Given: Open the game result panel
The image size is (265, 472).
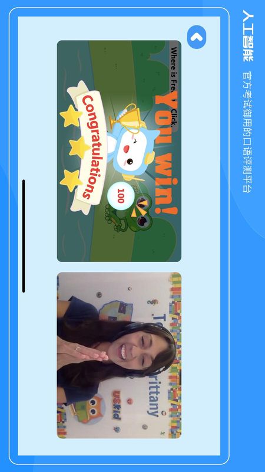Looking at the screenshot, I should (119, 151).
